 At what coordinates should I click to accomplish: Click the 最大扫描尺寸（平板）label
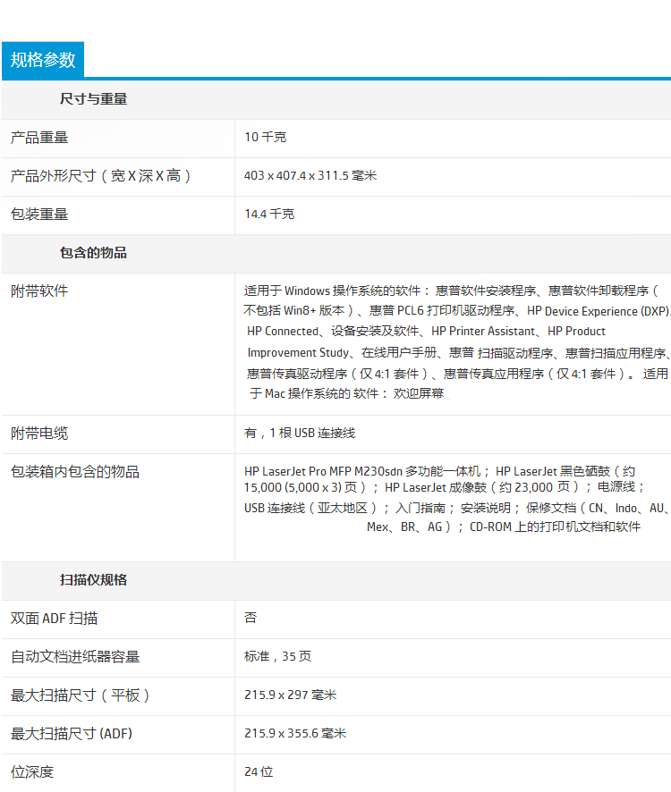click(80, 695)
